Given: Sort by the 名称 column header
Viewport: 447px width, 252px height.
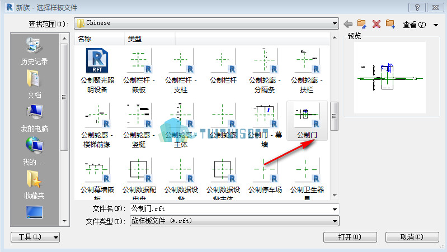Looking at the screenshot, I should click(x=100, y=39).
